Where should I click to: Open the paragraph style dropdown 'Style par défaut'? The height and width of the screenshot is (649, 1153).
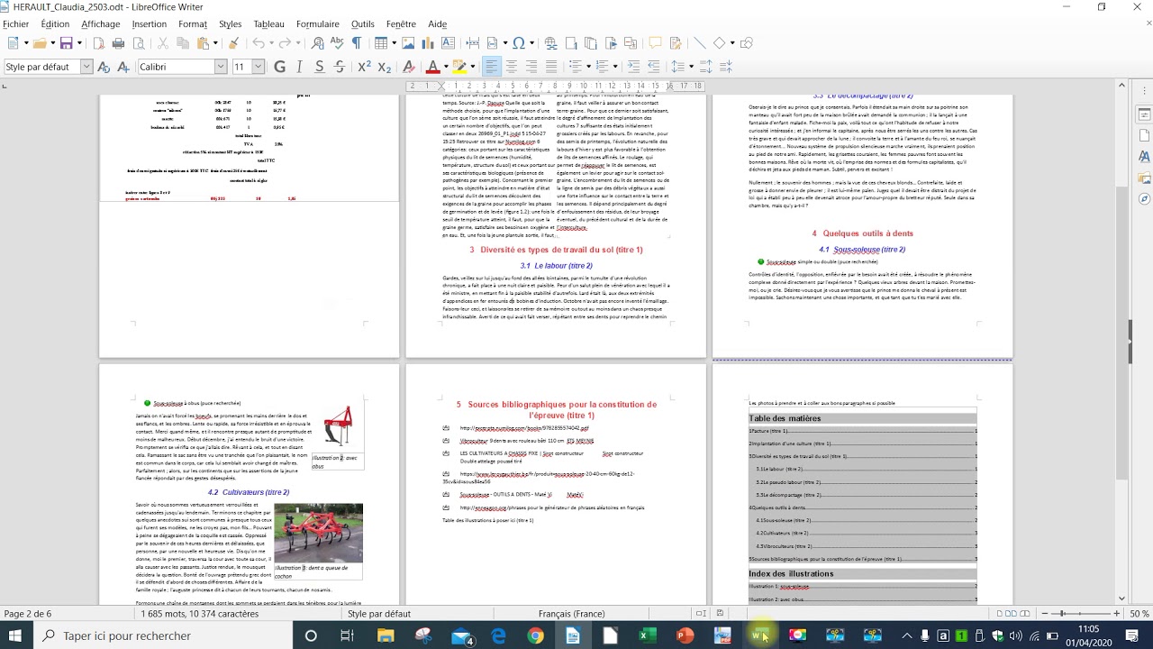click(x=86, y=67)
